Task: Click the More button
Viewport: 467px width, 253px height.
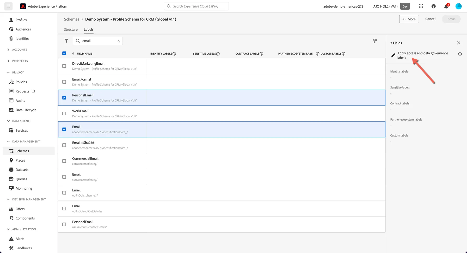Action: (x=409, y=19)
